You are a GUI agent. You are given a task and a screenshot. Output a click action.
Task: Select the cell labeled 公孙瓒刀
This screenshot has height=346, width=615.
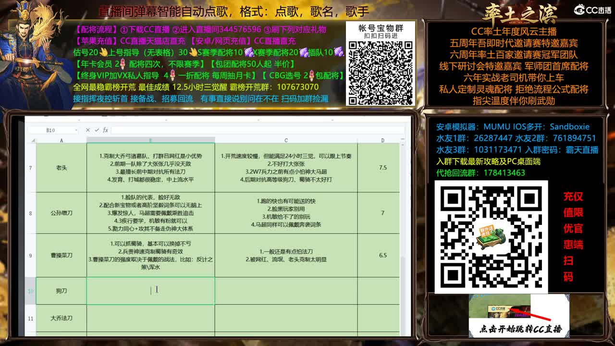tap(61, 213)
